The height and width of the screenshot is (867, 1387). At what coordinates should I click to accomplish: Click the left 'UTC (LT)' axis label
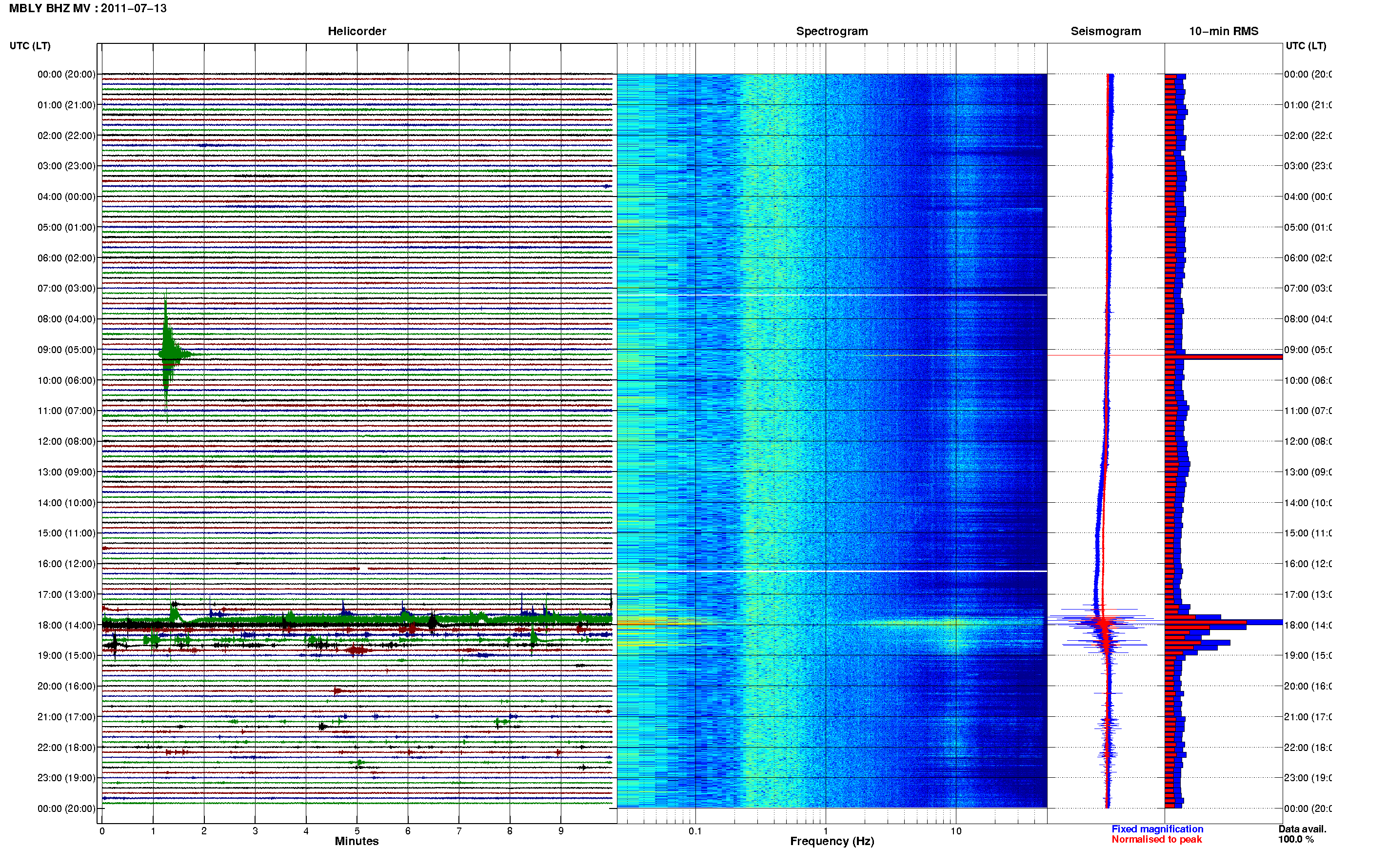[x=30, y=46]
